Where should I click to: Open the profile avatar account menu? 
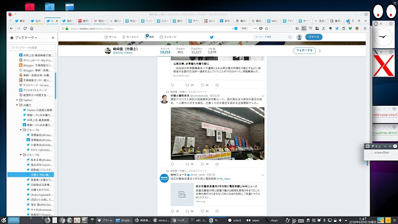299,37
